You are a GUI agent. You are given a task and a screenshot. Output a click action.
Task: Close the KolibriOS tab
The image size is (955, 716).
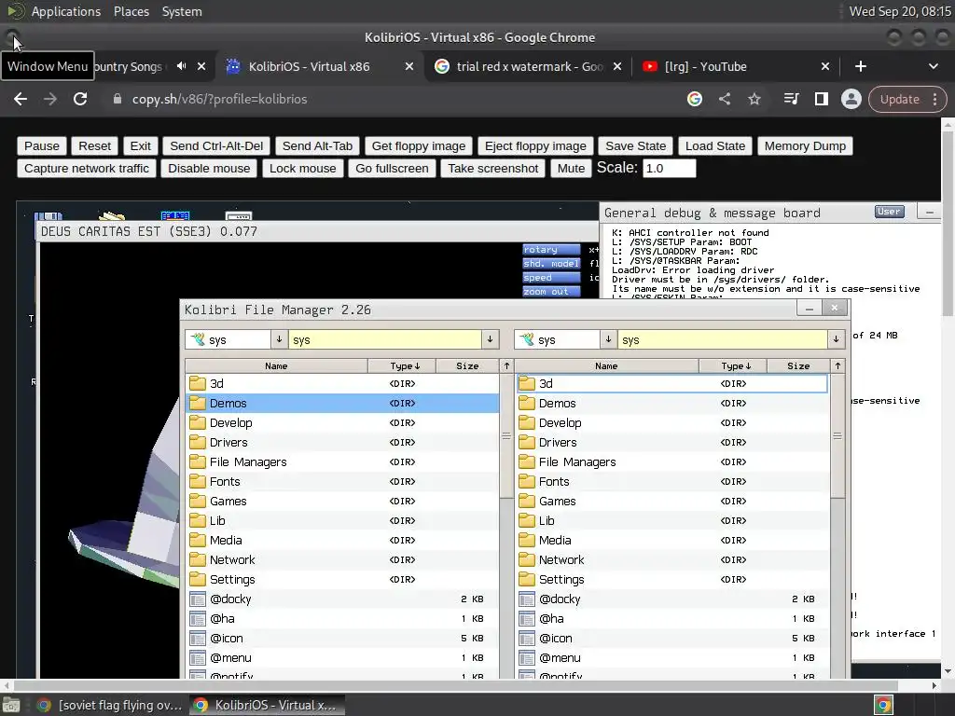(409, 66)
